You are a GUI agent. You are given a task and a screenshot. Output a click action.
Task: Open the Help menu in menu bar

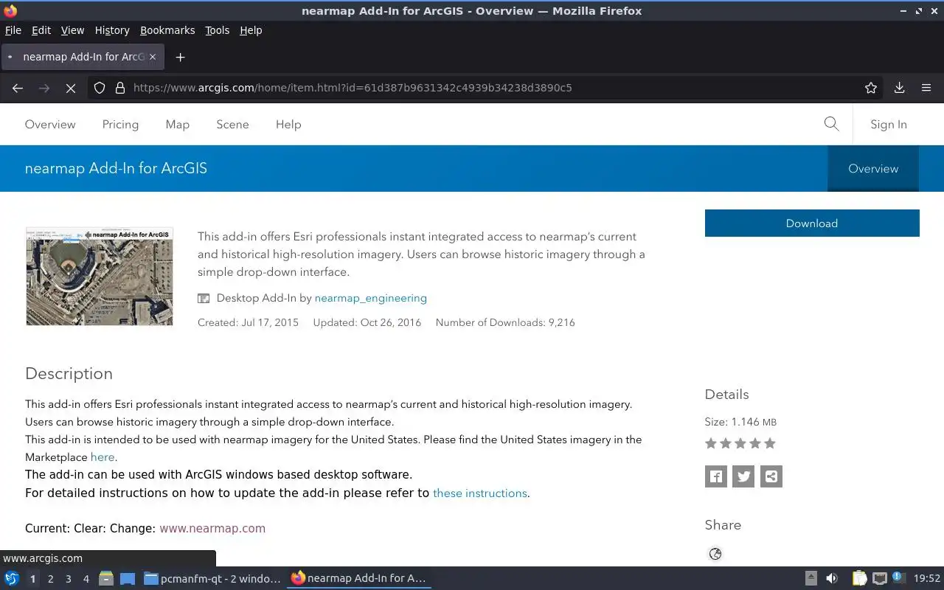point(251,30)
